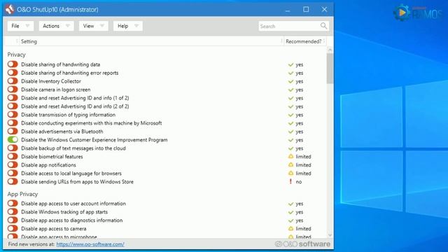The image size is (448, 252).
Task: Toggle Disable sharing of handwriting error reports
Action: click(x=13, y=73)
